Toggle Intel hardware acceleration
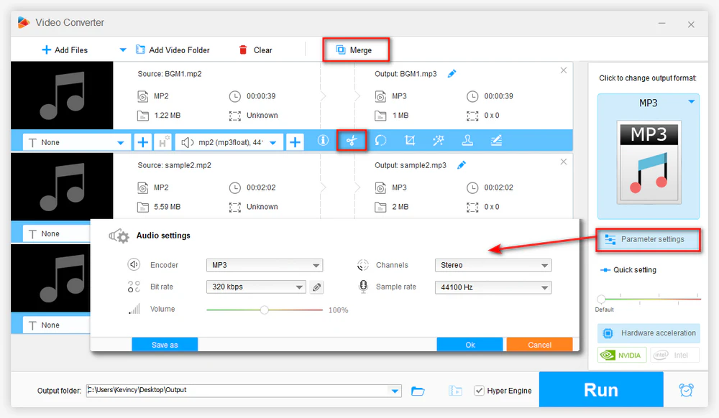 [x=674, y=355]
